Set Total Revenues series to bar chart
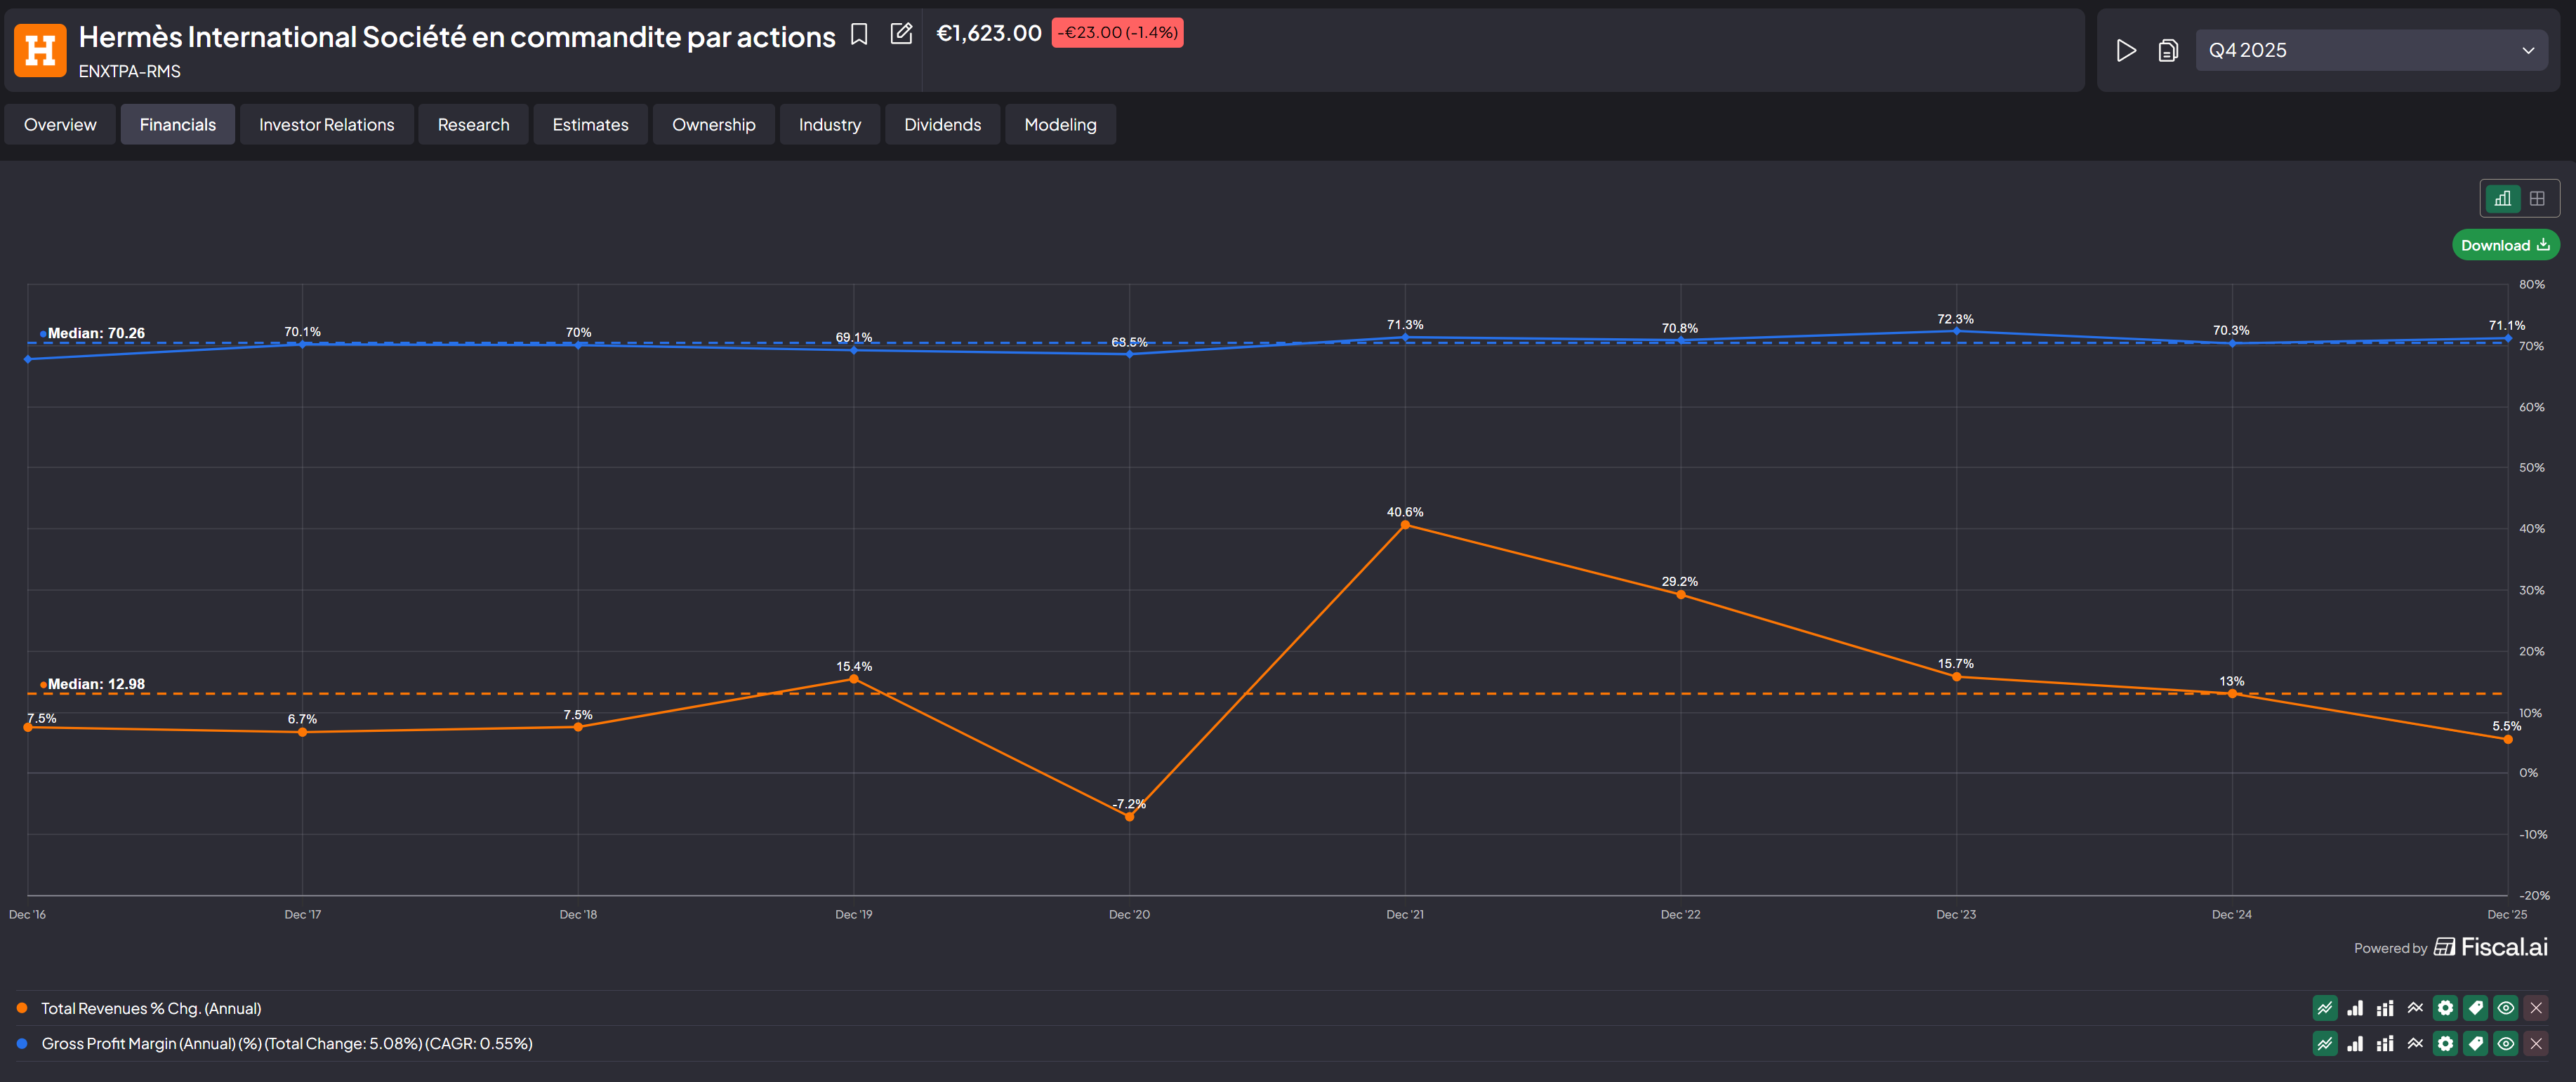The image size is (2576, 1082). pyautogui.click(x=2355, y=1008)
